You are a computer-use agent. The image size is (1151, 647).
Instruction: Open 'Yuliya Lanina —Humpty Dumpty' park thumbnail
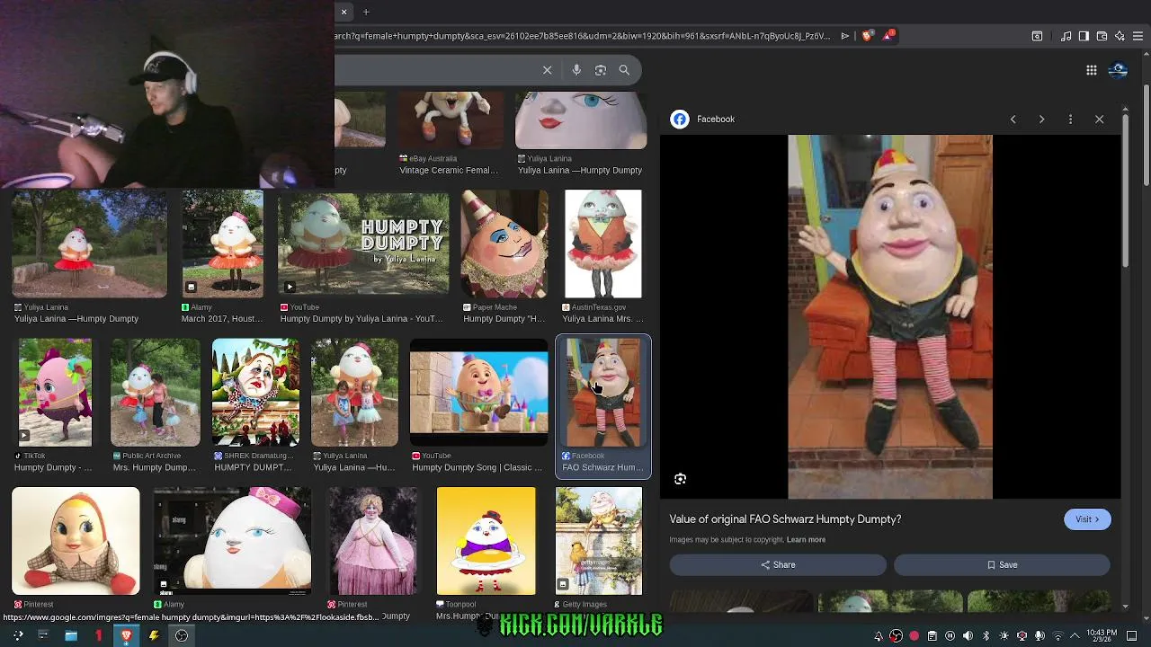click(x=89, y=244)
